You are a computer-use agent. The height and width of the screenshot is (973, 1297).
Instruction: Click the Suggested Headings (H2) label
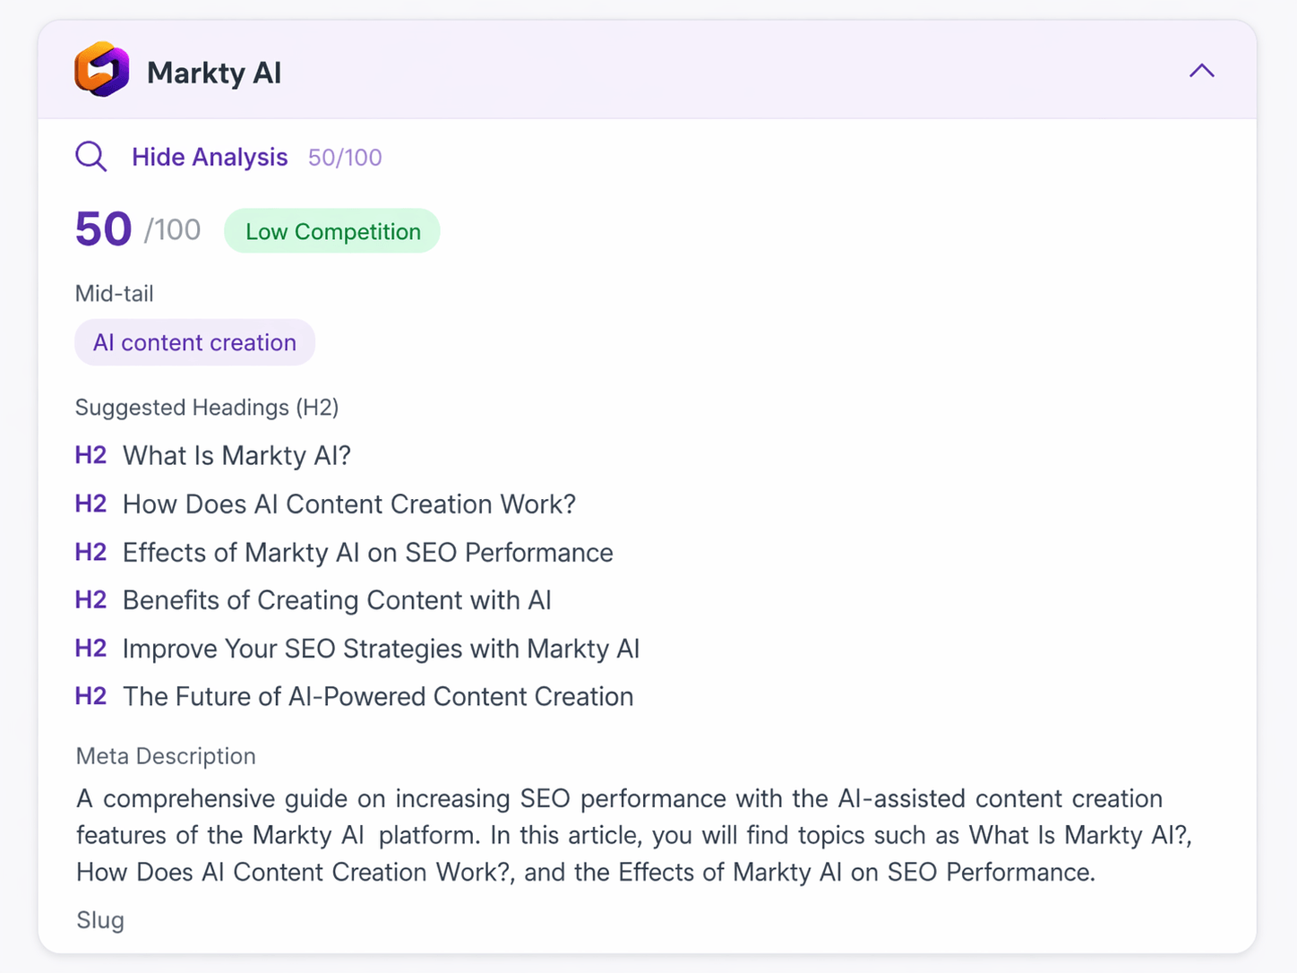tap(207, 408)
